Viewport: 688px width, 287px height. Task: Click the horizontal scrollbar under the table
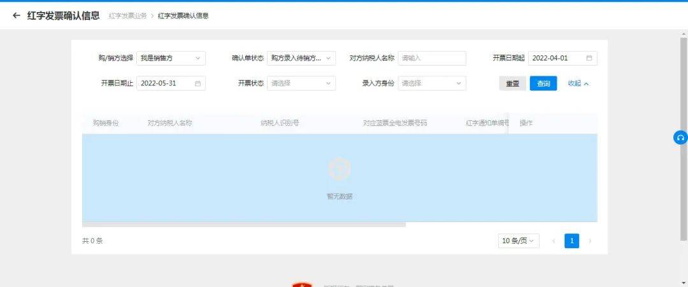[244, 225]
